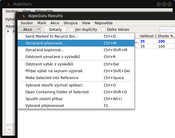
Task: Click Odstranit označené z výsledků
Action: click(76, 57)
